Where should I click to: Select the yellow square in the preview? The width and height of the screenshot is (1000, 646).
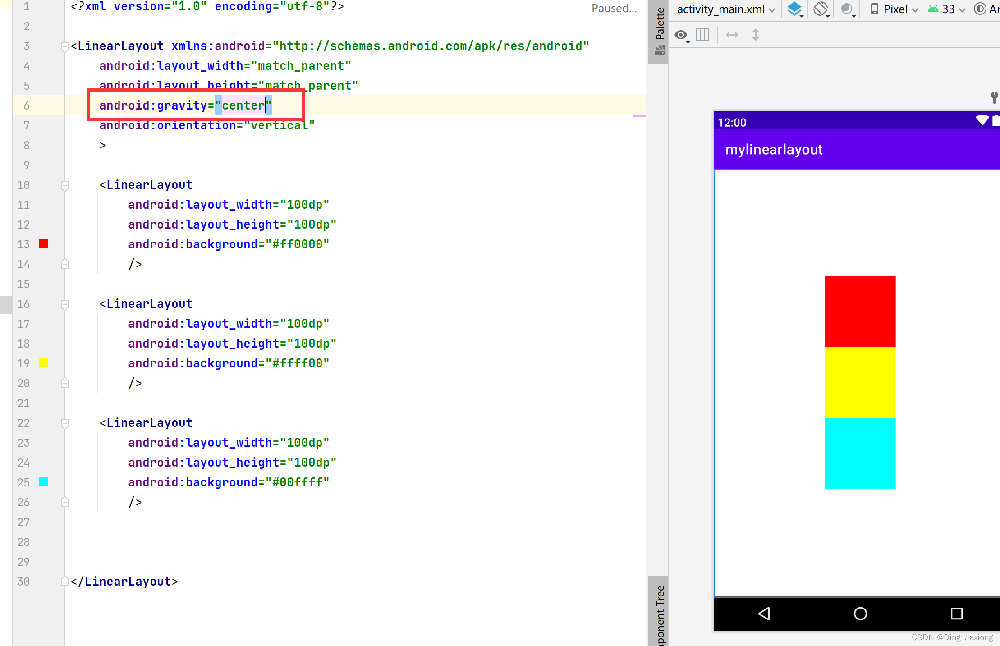[x=860, y=383]
